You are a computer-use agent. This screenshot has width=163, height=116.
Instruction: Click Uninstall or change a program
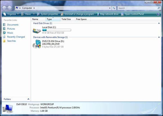(x=77, y=14)
